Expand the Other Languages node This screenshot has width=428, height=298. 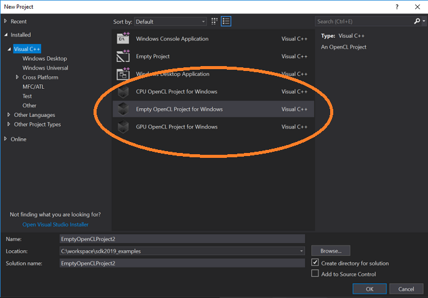[x=9, y=114]
